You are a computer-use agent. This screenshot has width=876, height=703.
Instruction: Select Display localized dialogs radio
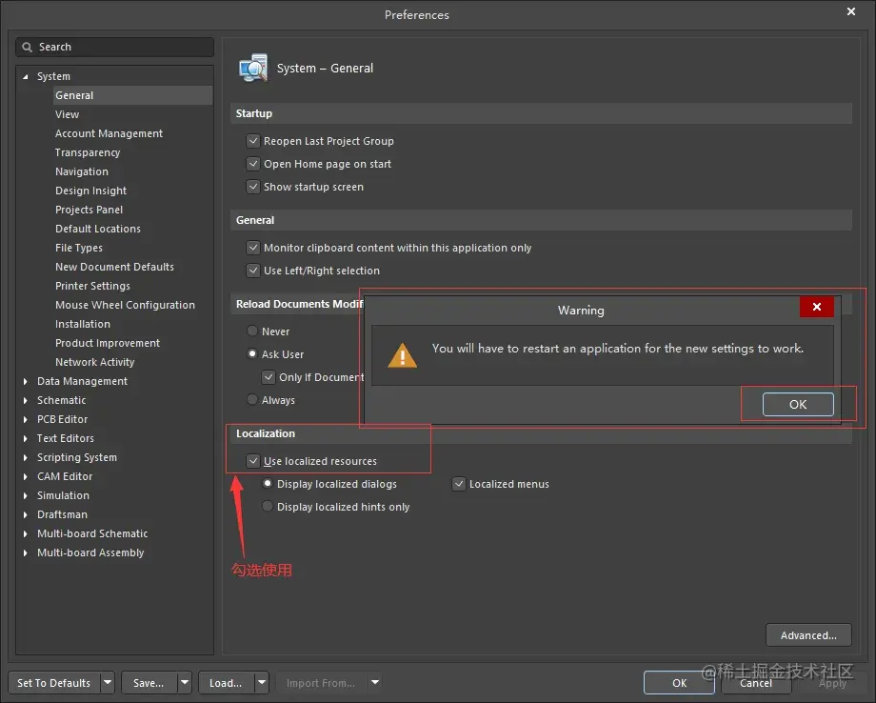pyautogui.click(x=268, y=483)
